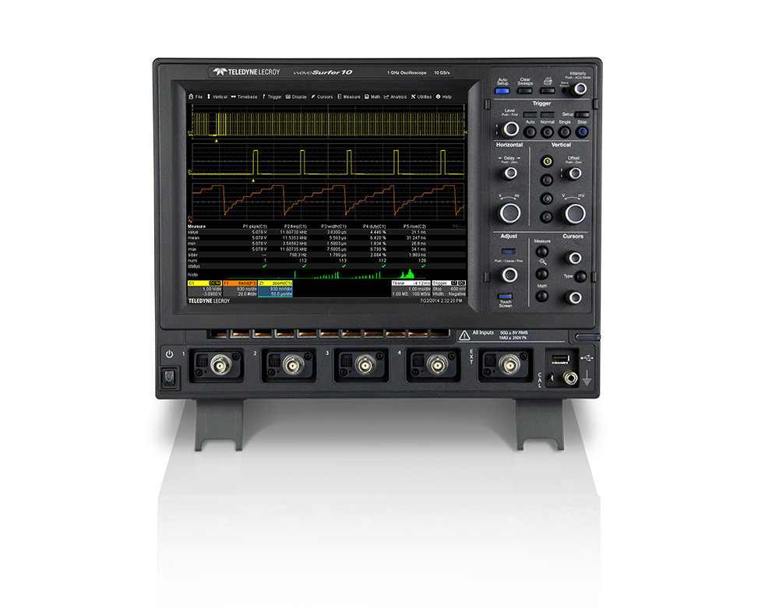Click the lower Cursors knob
Screen dimensions: 779x608
coord(575,297)
